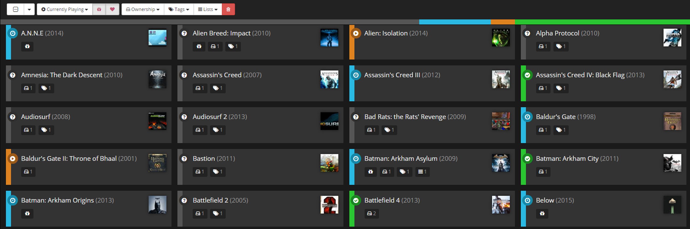Click the completed status icon on Batman: Arkham City
The width and height of the screenshot is (690, 229).
point(527,159)
